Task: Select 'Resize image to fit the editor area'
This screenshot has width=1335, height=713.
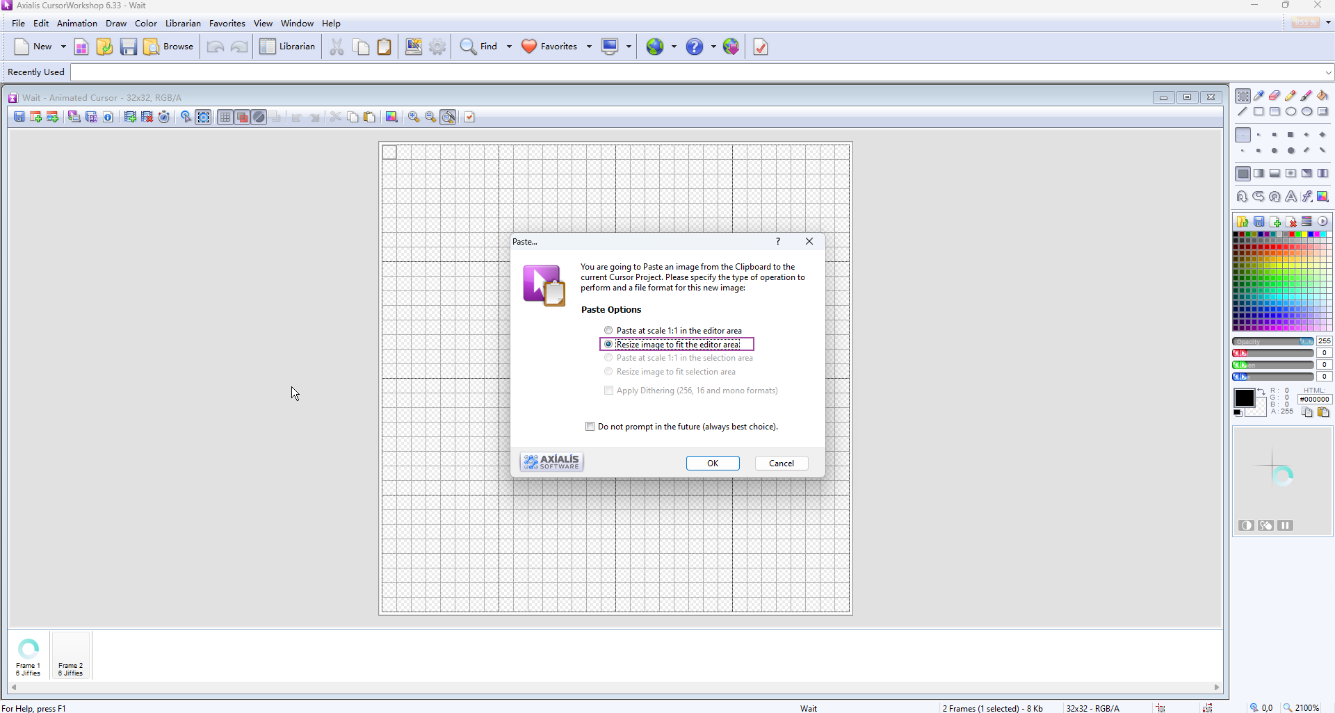Action: [x=608, y=345]
